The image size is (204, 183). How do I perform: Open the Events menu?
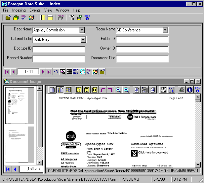(35, 10)
